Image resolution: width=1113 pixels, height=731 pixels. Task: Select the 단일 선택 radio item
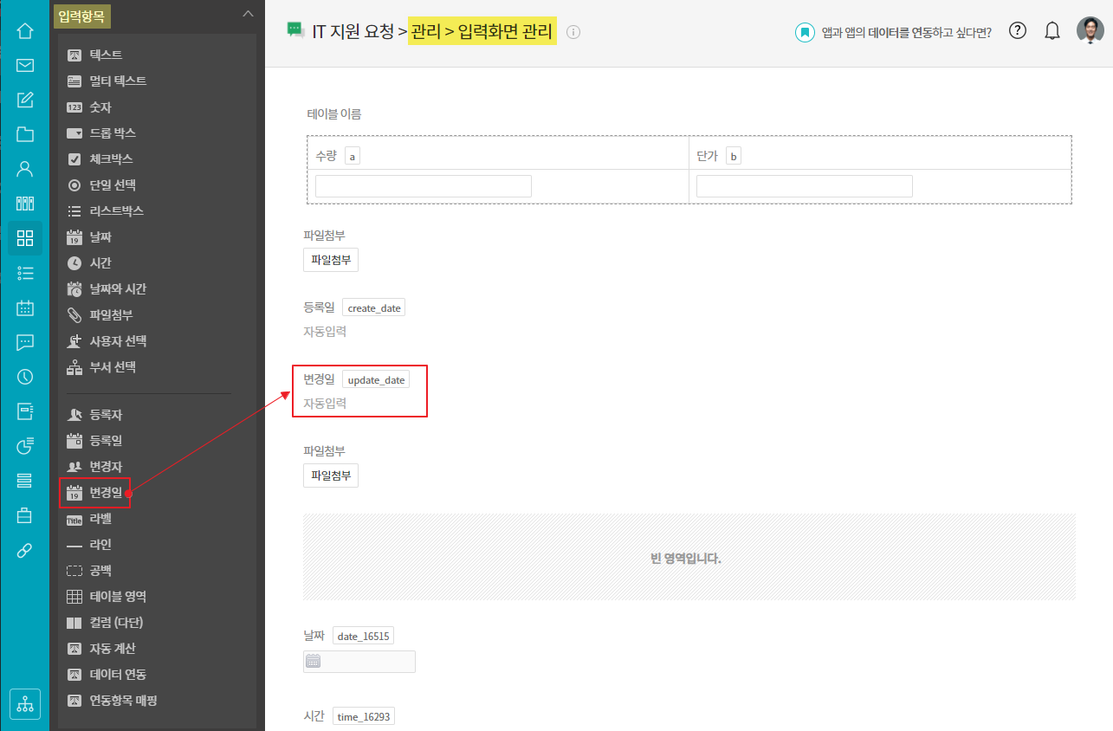113,185
